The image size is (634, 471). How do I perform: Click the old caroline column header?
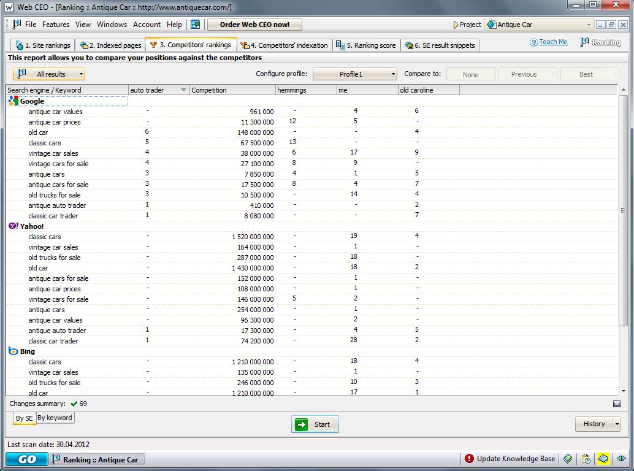coord(429,90)
